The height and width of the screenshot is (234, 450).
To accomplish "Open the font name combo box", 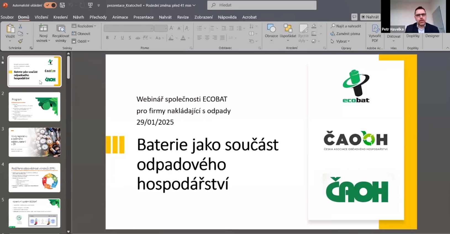I will click(x=128, y=28).
